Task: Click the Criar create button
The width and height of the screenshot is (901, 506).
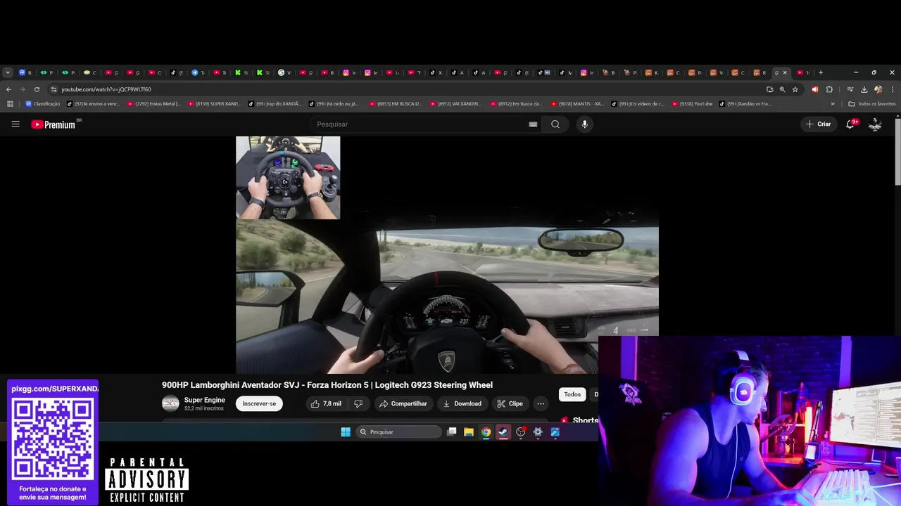Action: (819, 124)
